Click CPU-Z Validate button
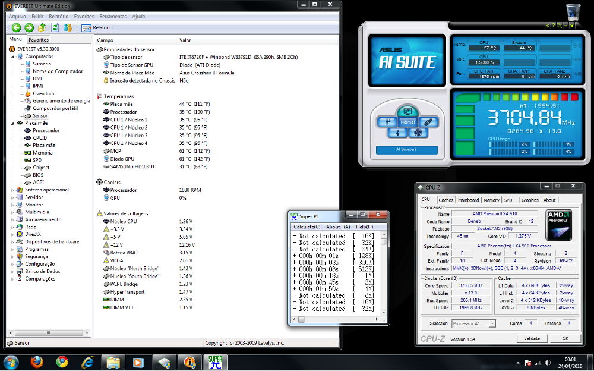This screenshot has height=371, width=594. (x=532, y=338)
